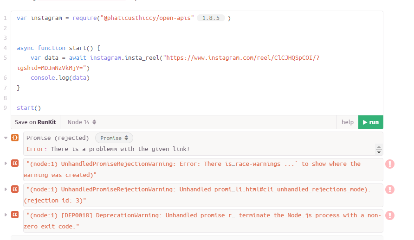Screen dimensions: 414x240
Task: Collapse the Promise (rejected) result
Action: tap(6, 138)
